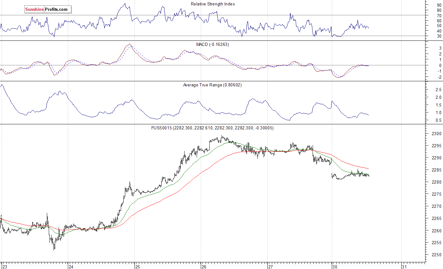Click the 31 date label on the time axis

coord(404,266)
